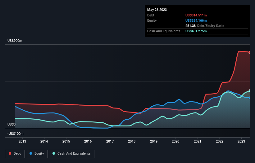
Task: Click the teal dot in Cash legend
Action: click(x=54, y=153)
